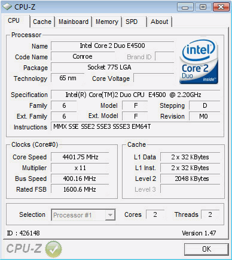Open the Processor #1 selection dropdown

pos(83,215)
